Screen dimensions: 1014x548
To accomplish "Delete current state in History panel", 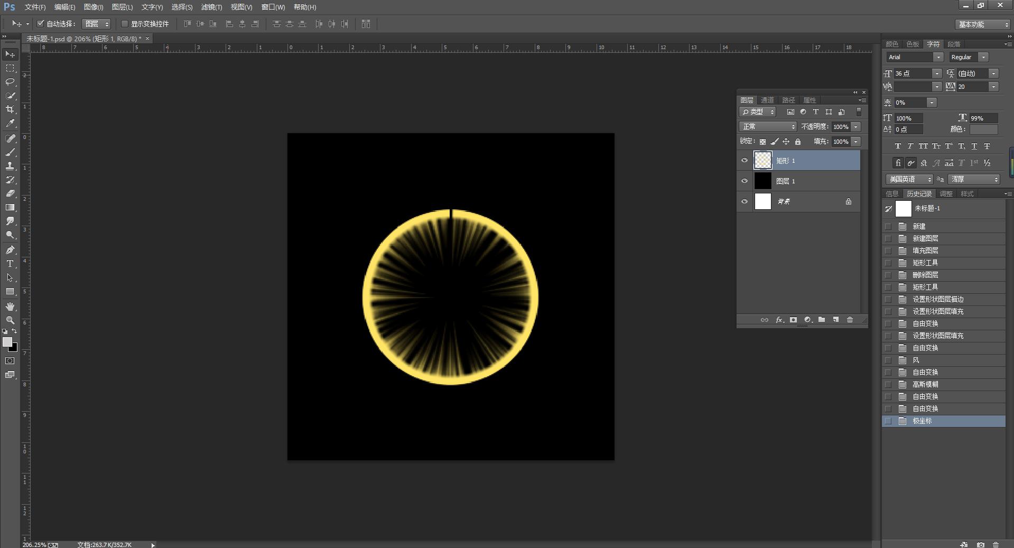I will point(996,544).
